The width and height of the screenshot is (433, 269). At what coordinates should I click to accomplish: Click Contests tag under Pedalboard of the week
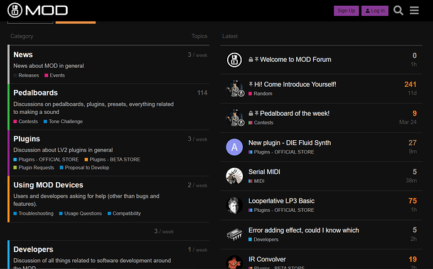(260, 123)
